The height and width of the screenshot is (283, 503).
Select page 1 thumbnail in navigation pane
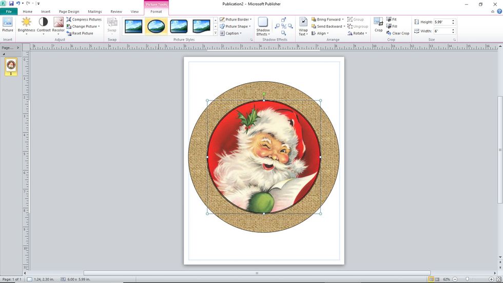[x=11, y=66]
